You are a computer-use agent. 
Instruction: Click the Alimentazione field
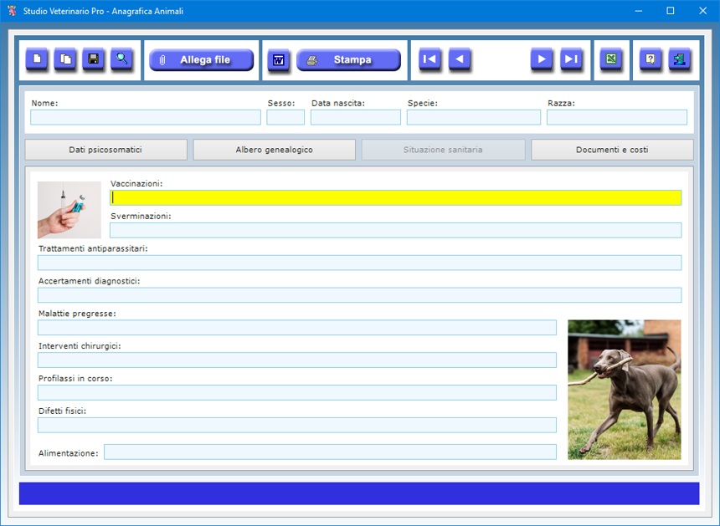point(330,452)
